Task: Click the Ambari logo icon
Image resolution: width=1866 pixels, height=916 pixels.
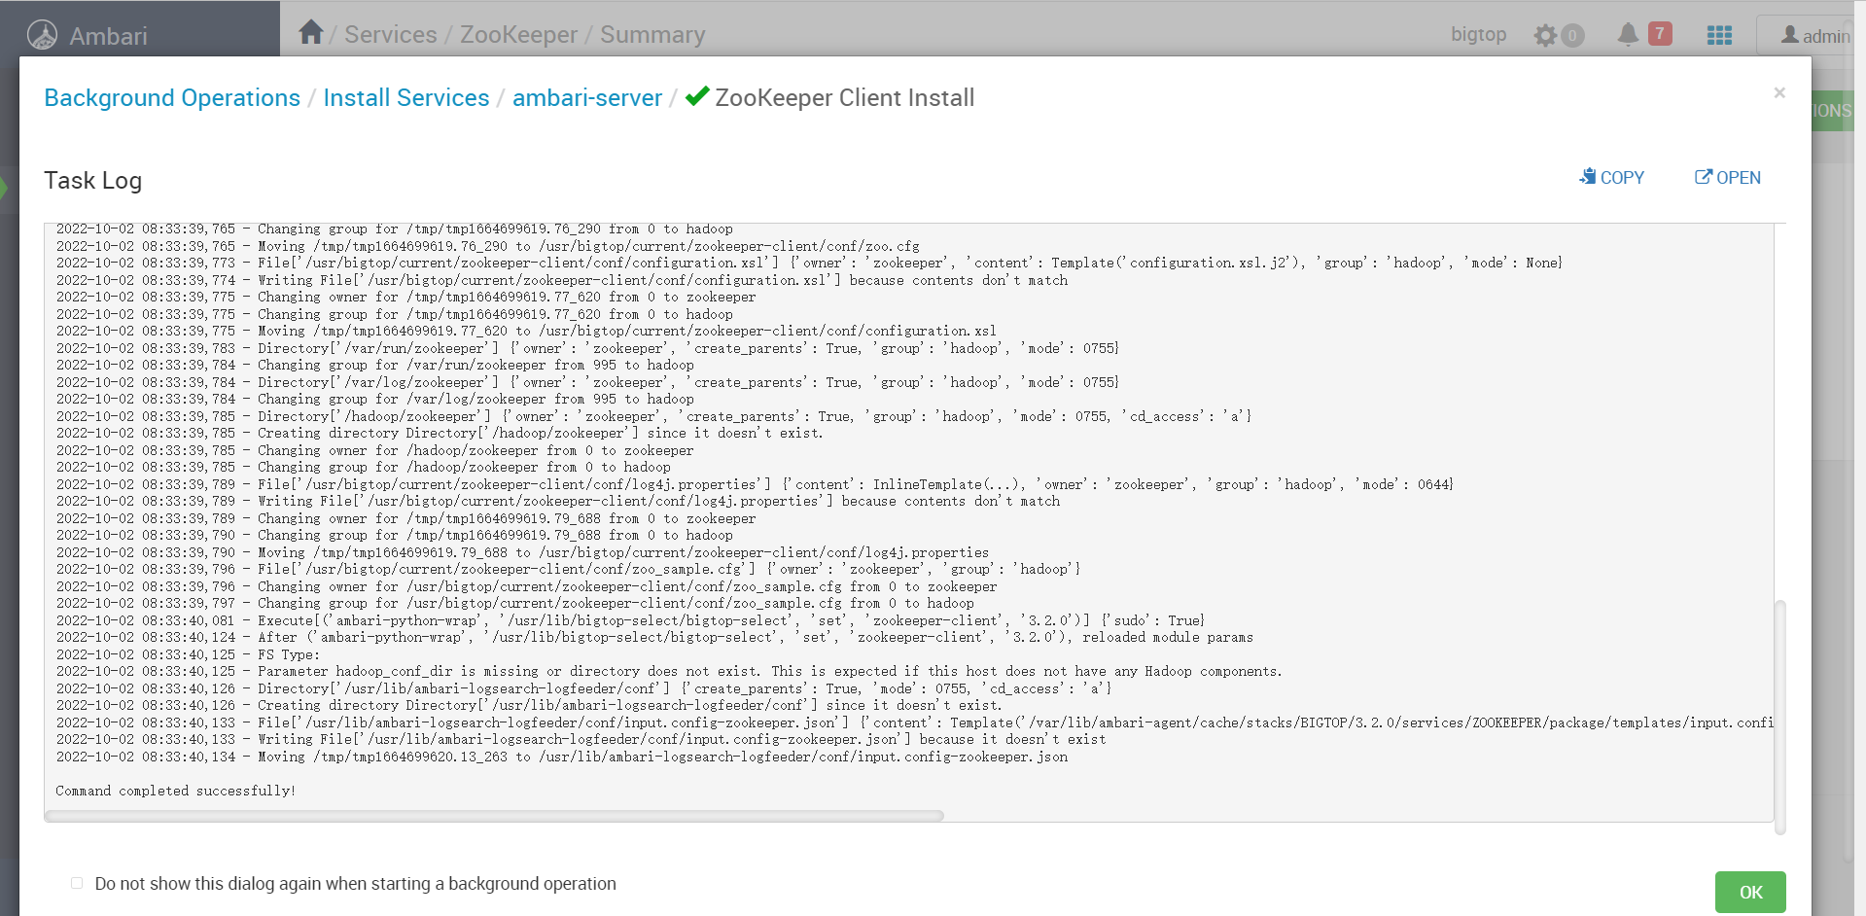Action: [x=42, y=35]
